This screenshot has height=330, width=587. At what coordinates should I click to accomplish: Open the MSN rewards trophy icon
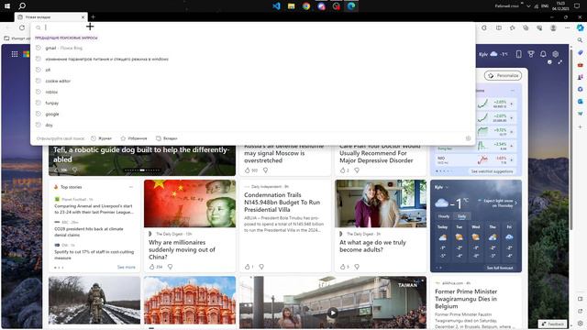531,54
